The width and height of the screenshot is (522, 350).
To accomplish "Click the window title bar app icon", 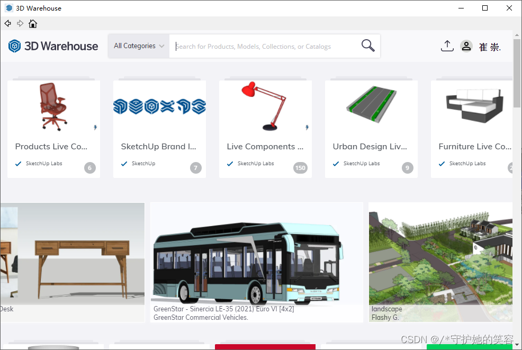I will point(9,8).
